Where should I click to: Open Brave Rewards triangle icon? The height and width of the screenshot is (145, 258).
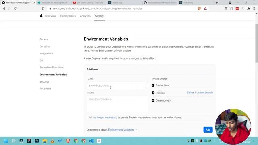click(205, 8)
